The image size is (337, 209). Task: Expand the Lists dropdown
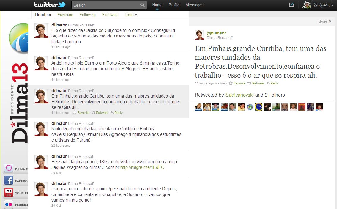[x=131, y=14]
